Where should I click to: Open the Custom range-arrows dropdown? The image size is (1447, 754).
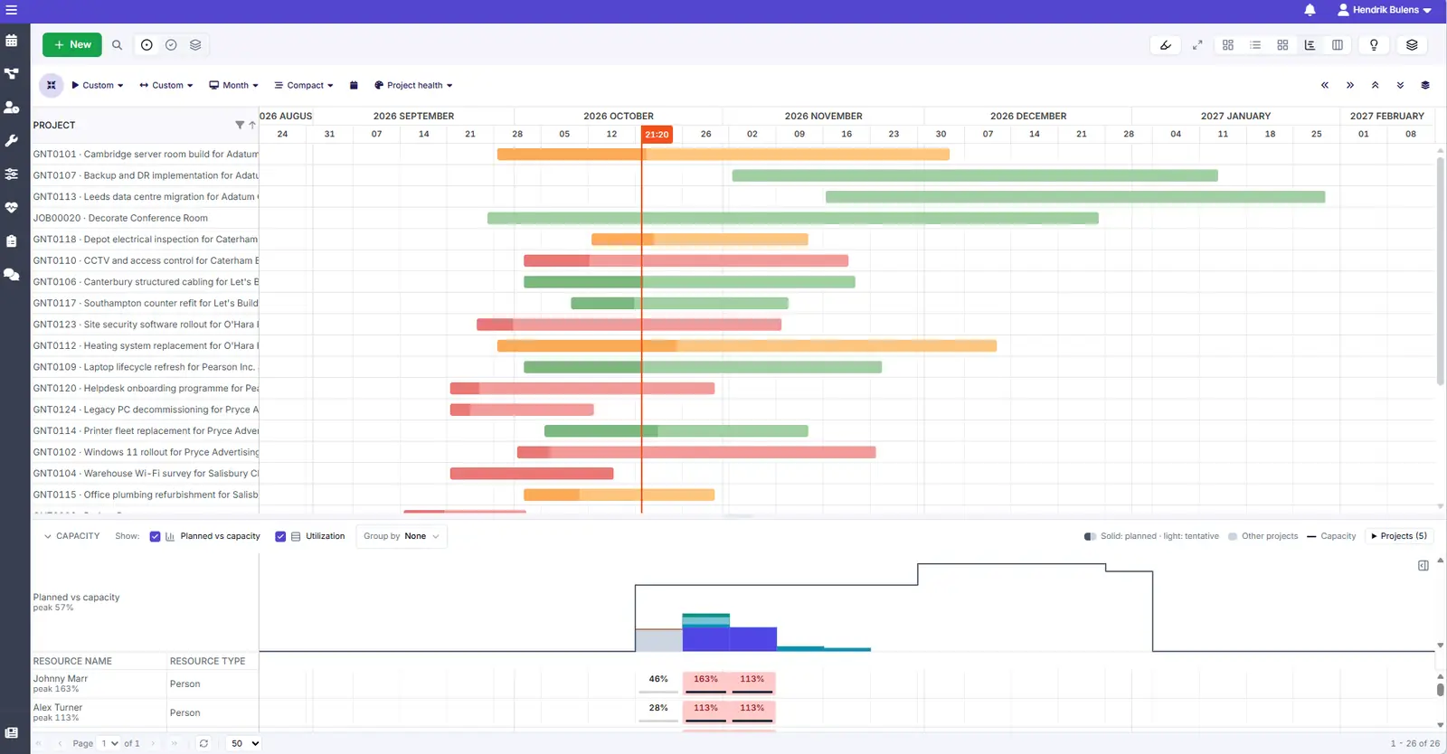pos(166,85)
